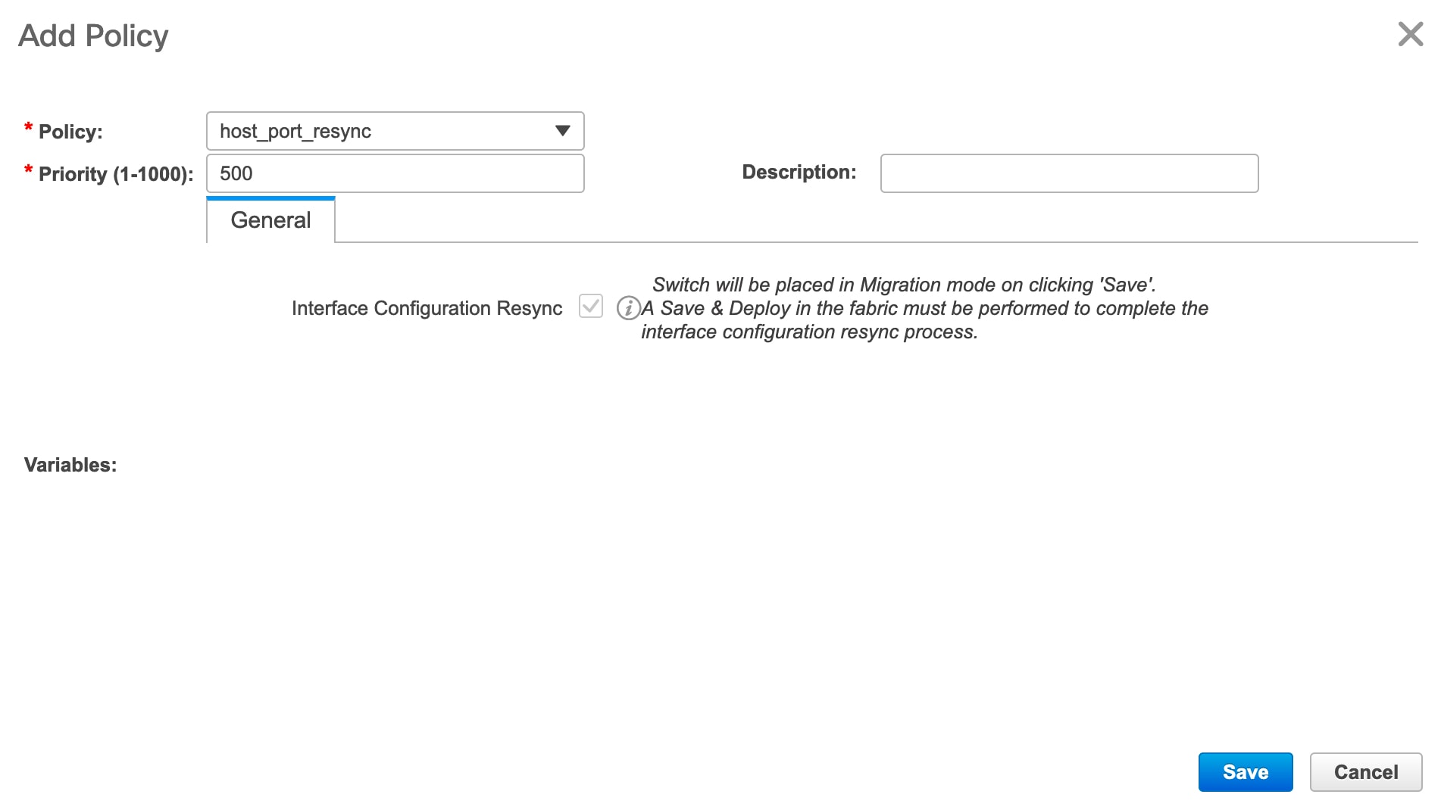Click the 'Add Policy' dialog title

point(93,36)
